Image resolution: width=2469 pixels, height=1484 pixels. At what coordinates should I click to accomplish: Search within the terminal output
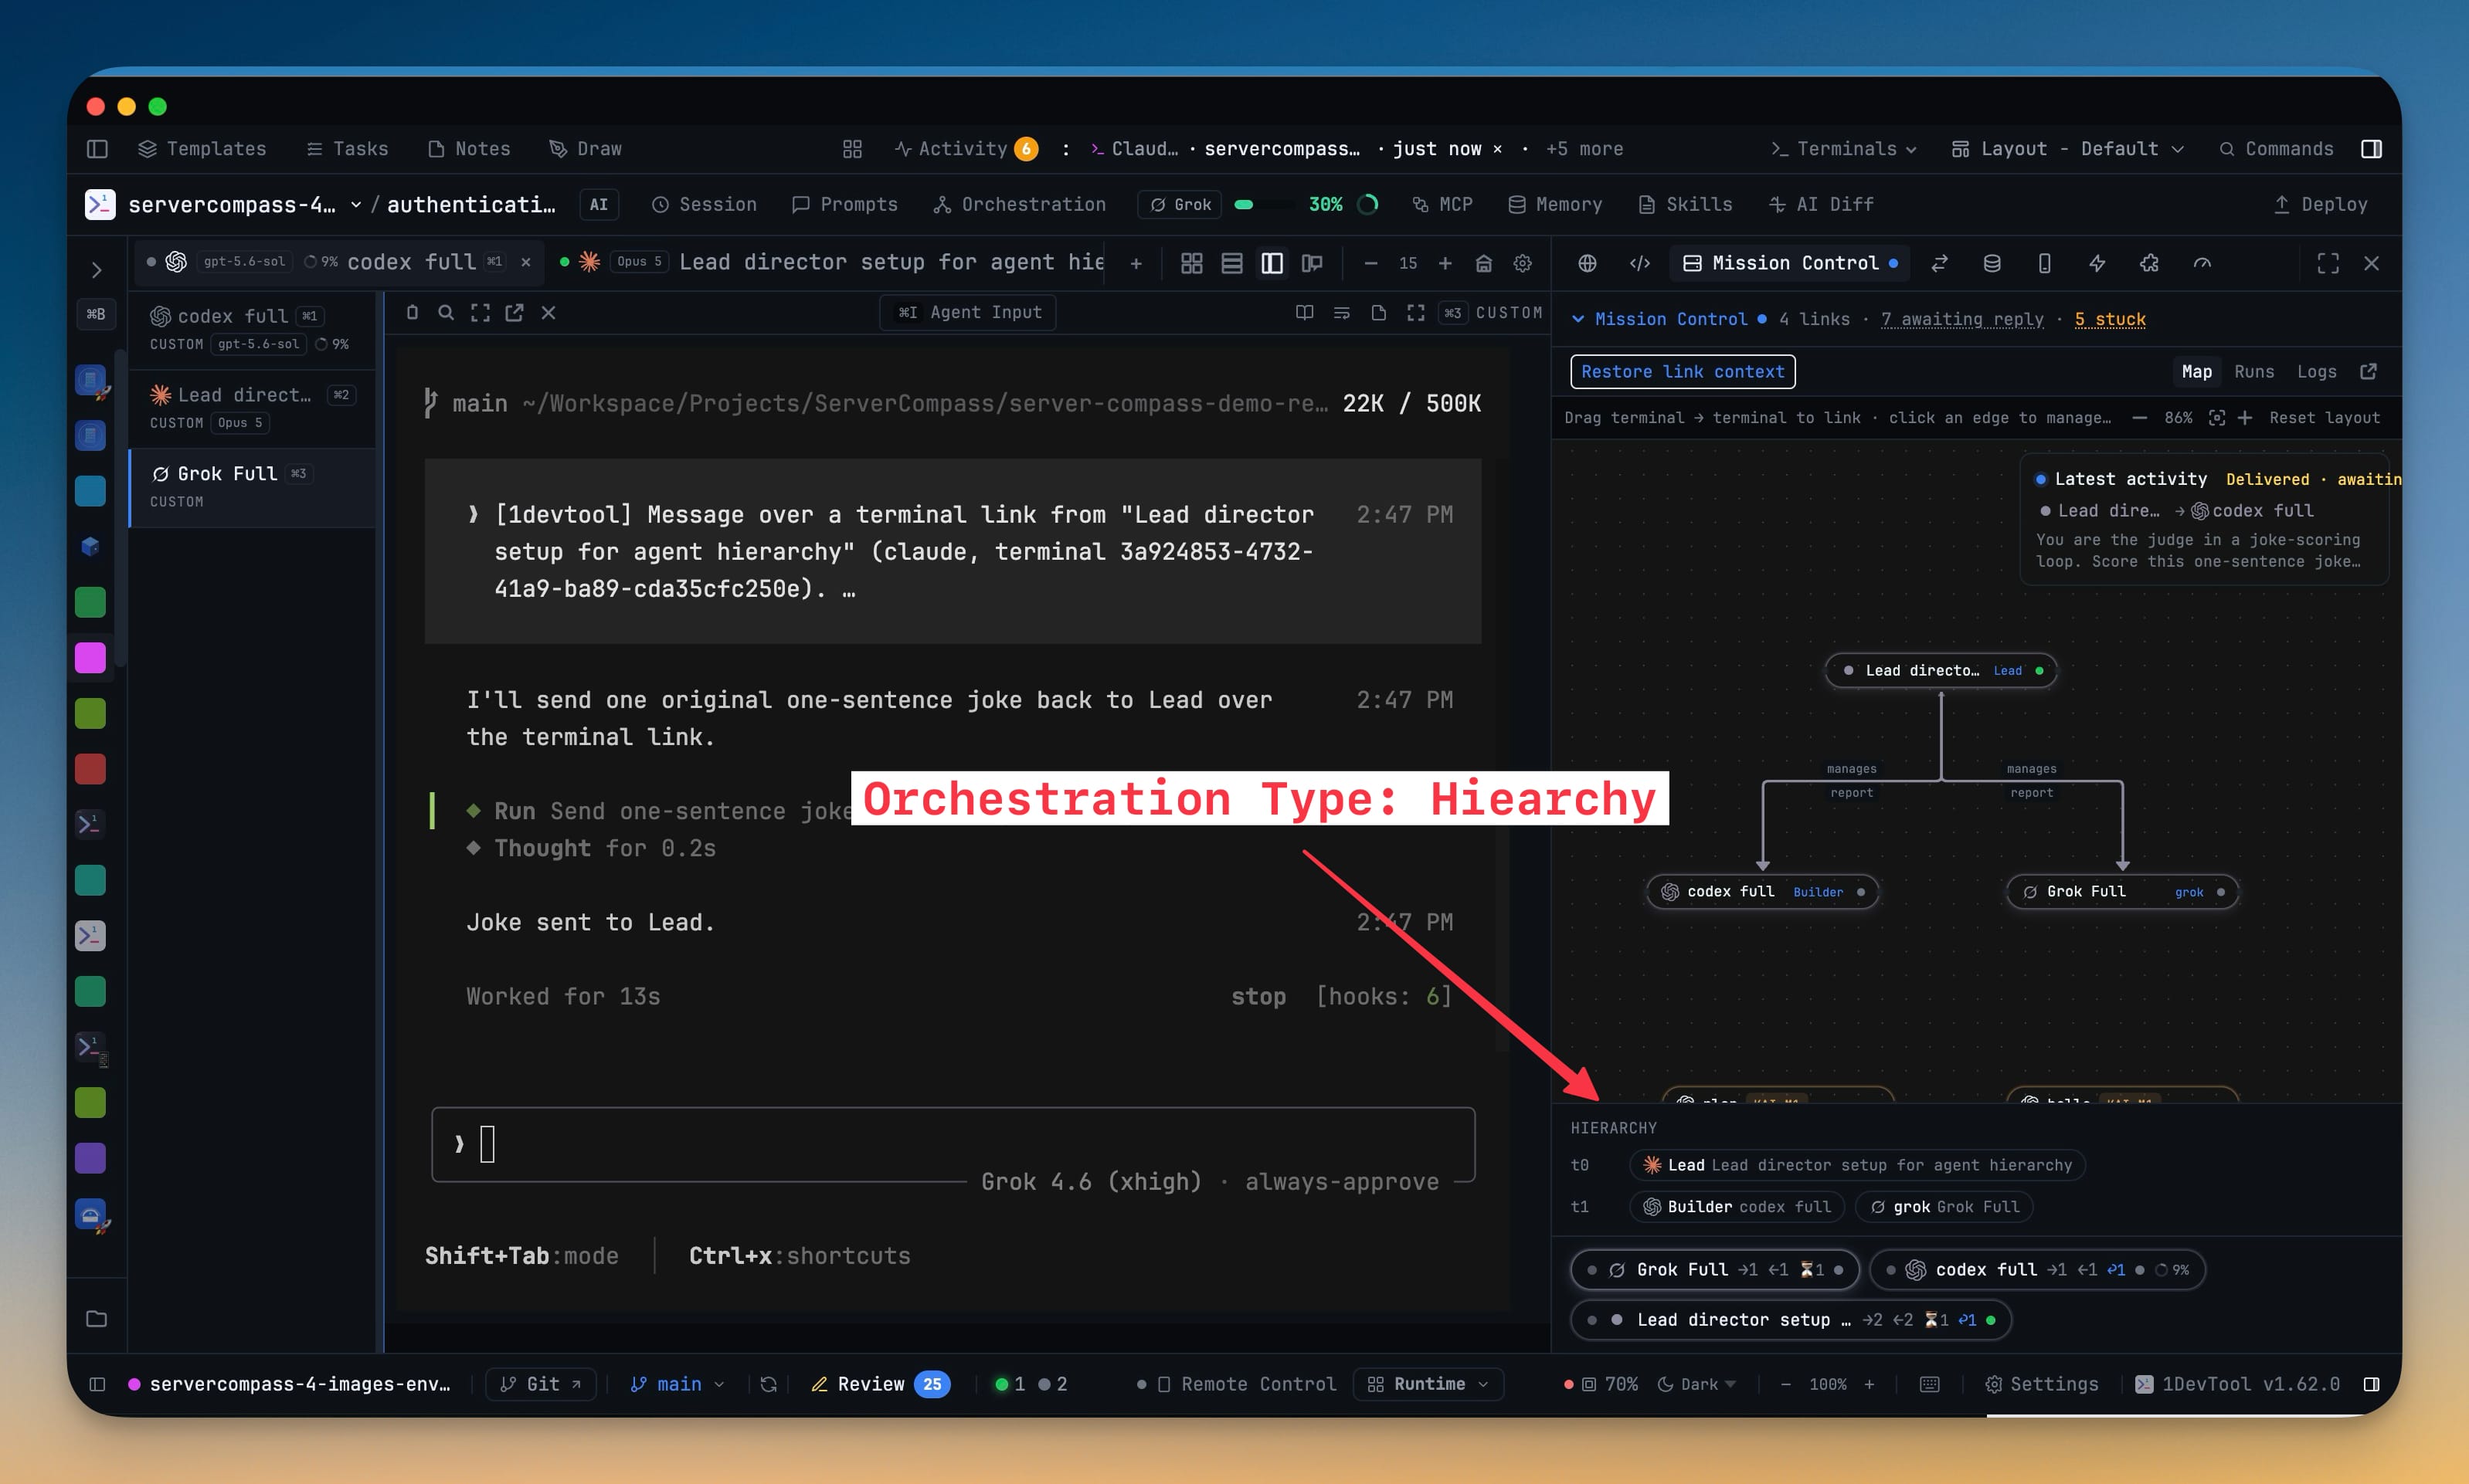tap(447, 313)
